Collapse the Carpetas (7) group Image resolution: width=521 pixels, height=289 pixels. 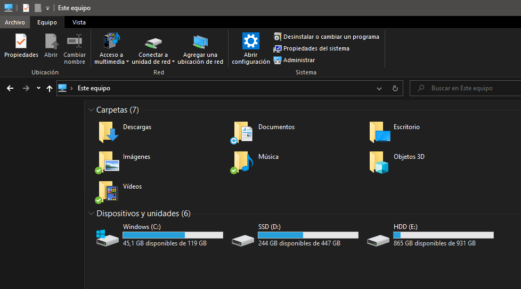(x=91, y=110)
